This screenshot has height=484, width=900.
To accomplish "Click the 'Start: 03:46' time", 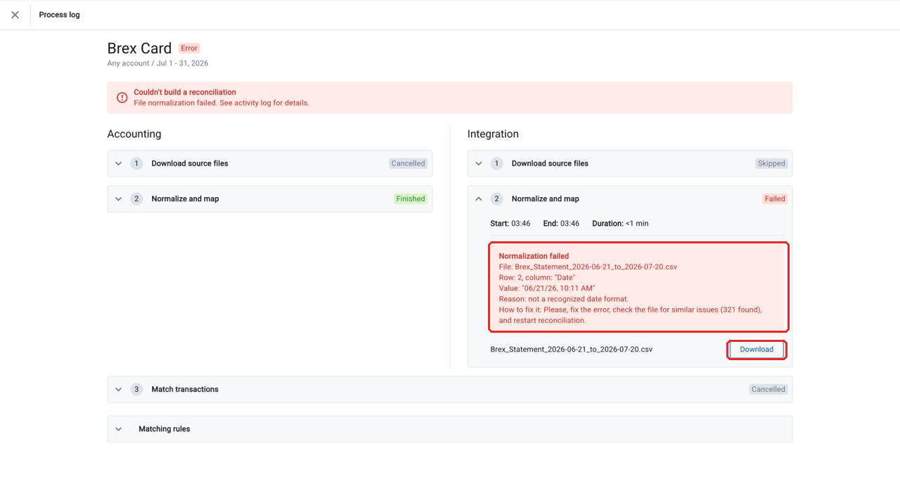I will (x=510, y=224).
